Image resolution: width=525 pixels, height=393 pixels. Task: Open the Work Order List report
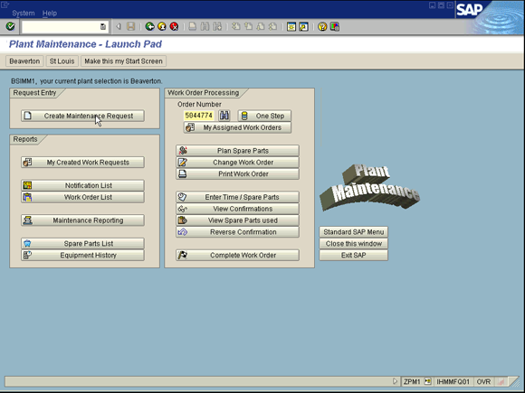pos(82,197)
